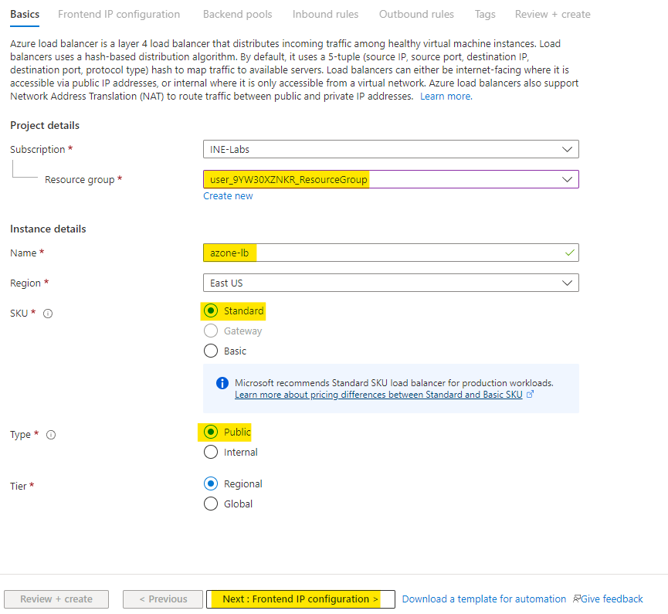
Task: Switch to the Frontend IP configuration tab
Action: pyautogui.click(x=119, y=14)
